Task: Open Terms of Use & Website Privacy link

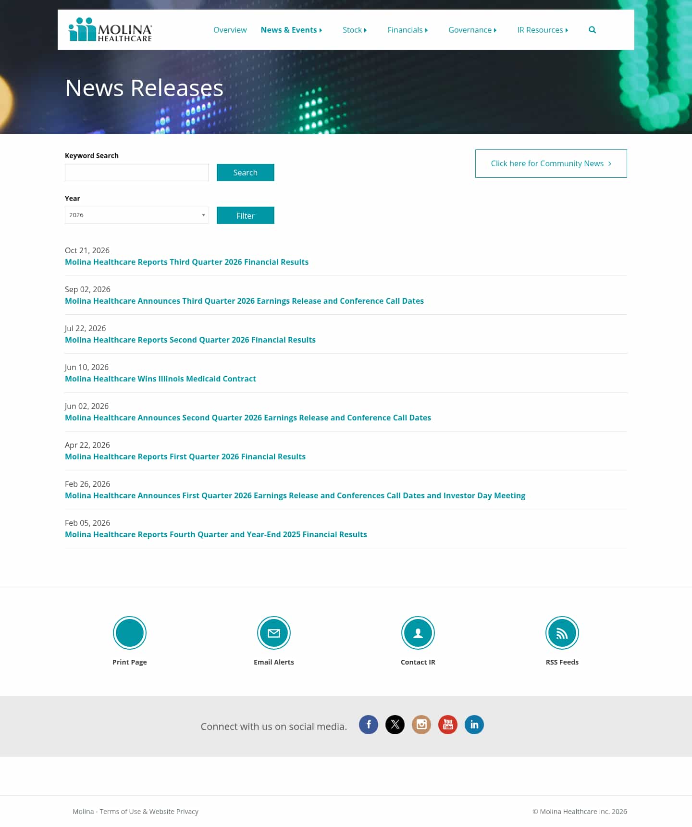Action: click(x=136, y=811)
